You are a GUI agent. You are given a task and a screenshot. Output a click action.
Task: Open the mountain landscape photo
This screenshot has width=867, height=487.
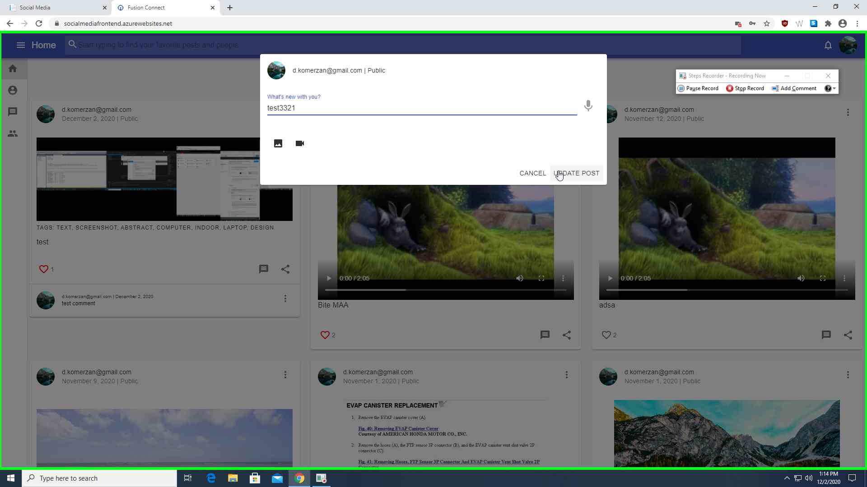[x=727, y=433]
